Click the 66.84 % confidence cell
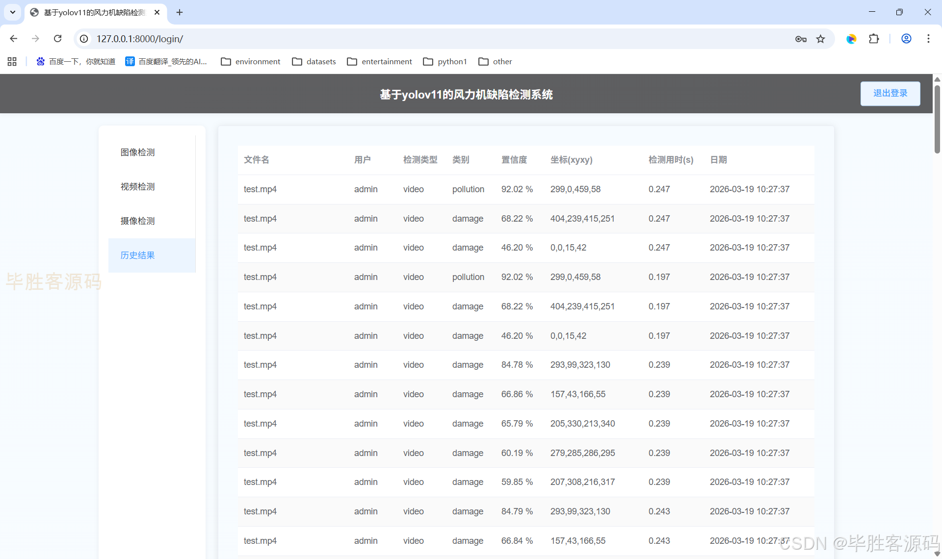The width and height of the screenshot is (942, 559). click(x=517, y=541)
